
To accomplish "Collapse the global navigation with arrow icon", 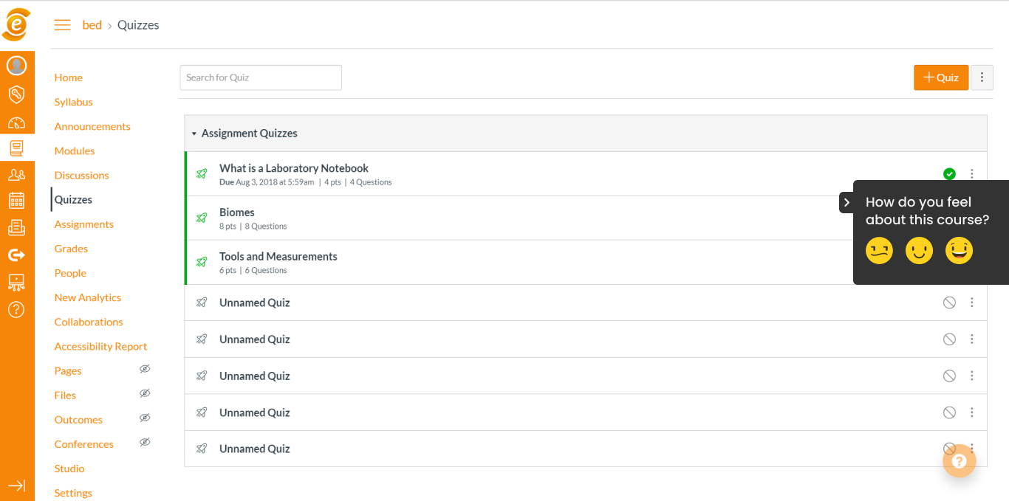I will (x=17, y=486).
